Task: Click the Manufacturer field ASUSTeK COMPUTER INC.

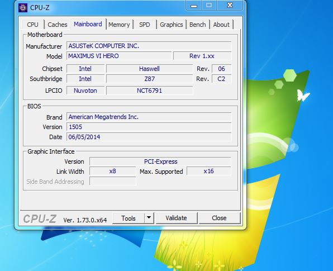Action: (149, 46)
